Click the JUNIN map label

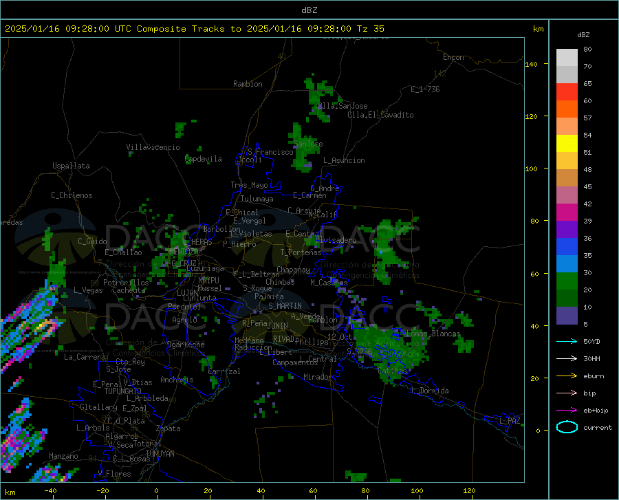(278, 325)
